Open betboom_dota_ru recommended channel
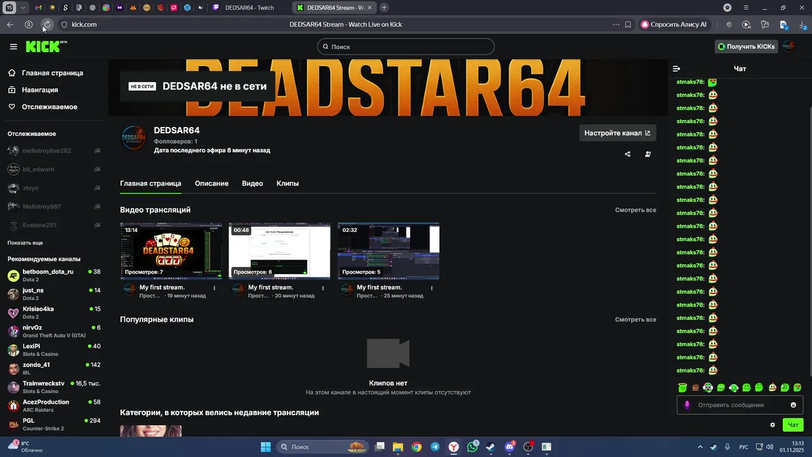812x457 pixels. click(54, 275)
